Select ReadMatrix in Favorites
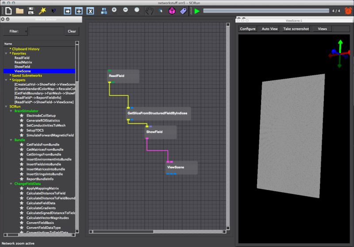This screenshot has height=247, width=354. pyautogui.click(x=23, y=62)
